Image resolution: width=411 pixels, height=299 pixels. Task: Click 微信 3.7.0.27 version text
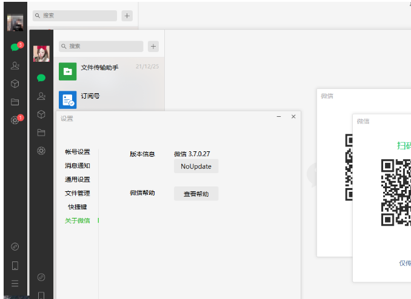(192, 154)
